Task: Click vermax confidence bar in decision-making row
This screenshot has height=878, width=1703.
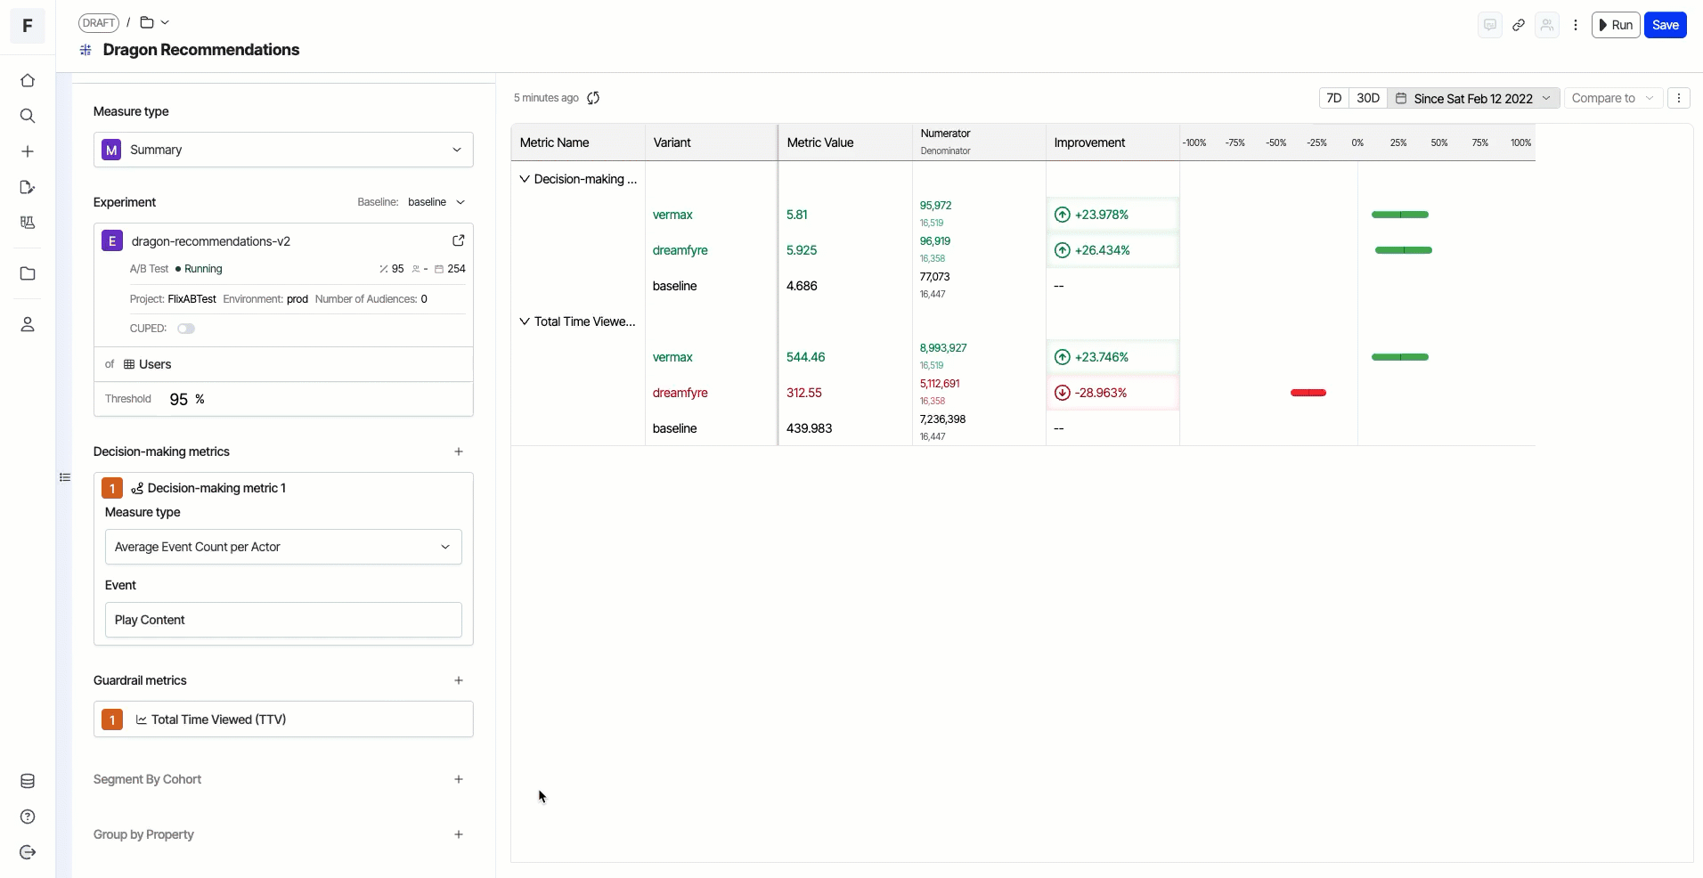Action: tap(1400, 215)
